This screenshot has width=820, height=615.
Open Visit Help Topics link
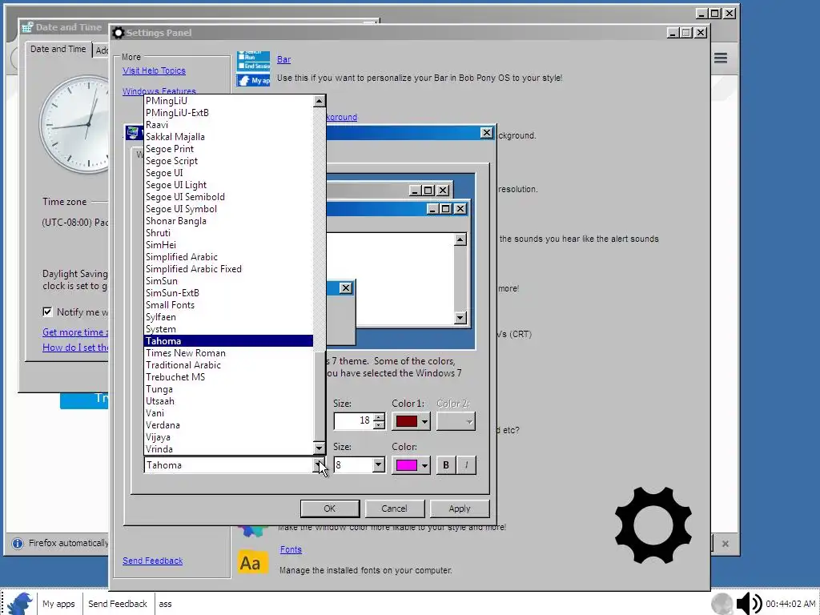[155, 70]
